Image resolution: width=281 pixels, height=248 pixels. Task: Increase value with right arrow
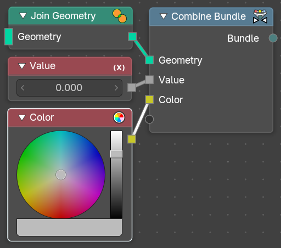point(116,88)
